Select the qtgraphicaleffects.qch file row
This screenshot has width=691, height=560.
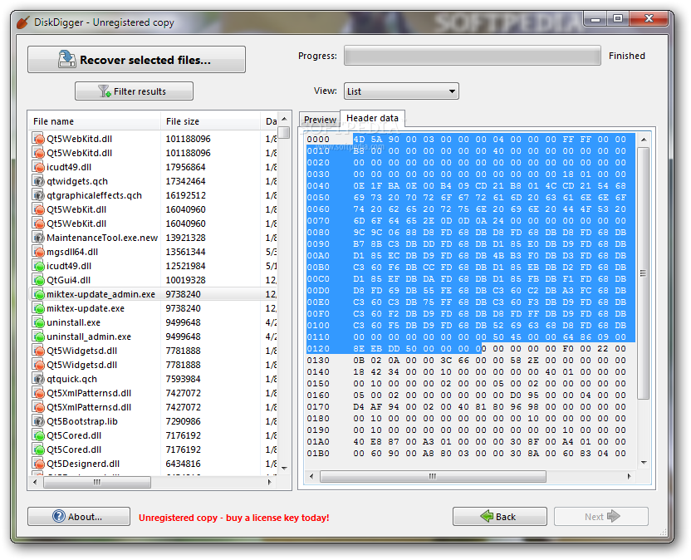[x=154, y=195]
